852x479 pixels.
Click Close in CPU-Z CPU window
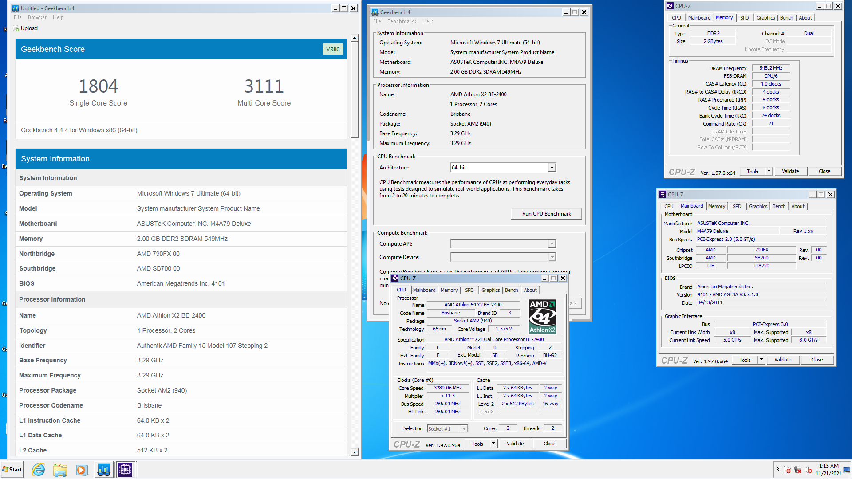click(549, 444)
